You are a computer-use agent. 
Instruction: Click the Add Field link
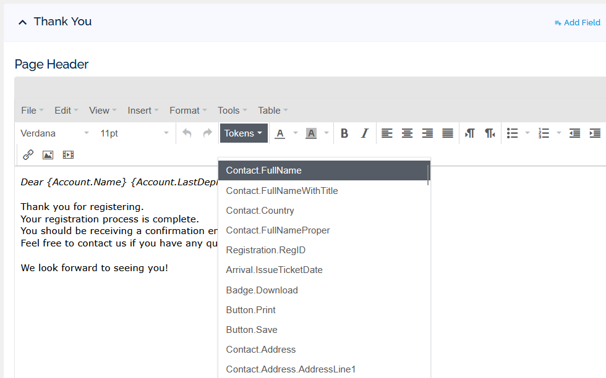(x=578, y=22)
